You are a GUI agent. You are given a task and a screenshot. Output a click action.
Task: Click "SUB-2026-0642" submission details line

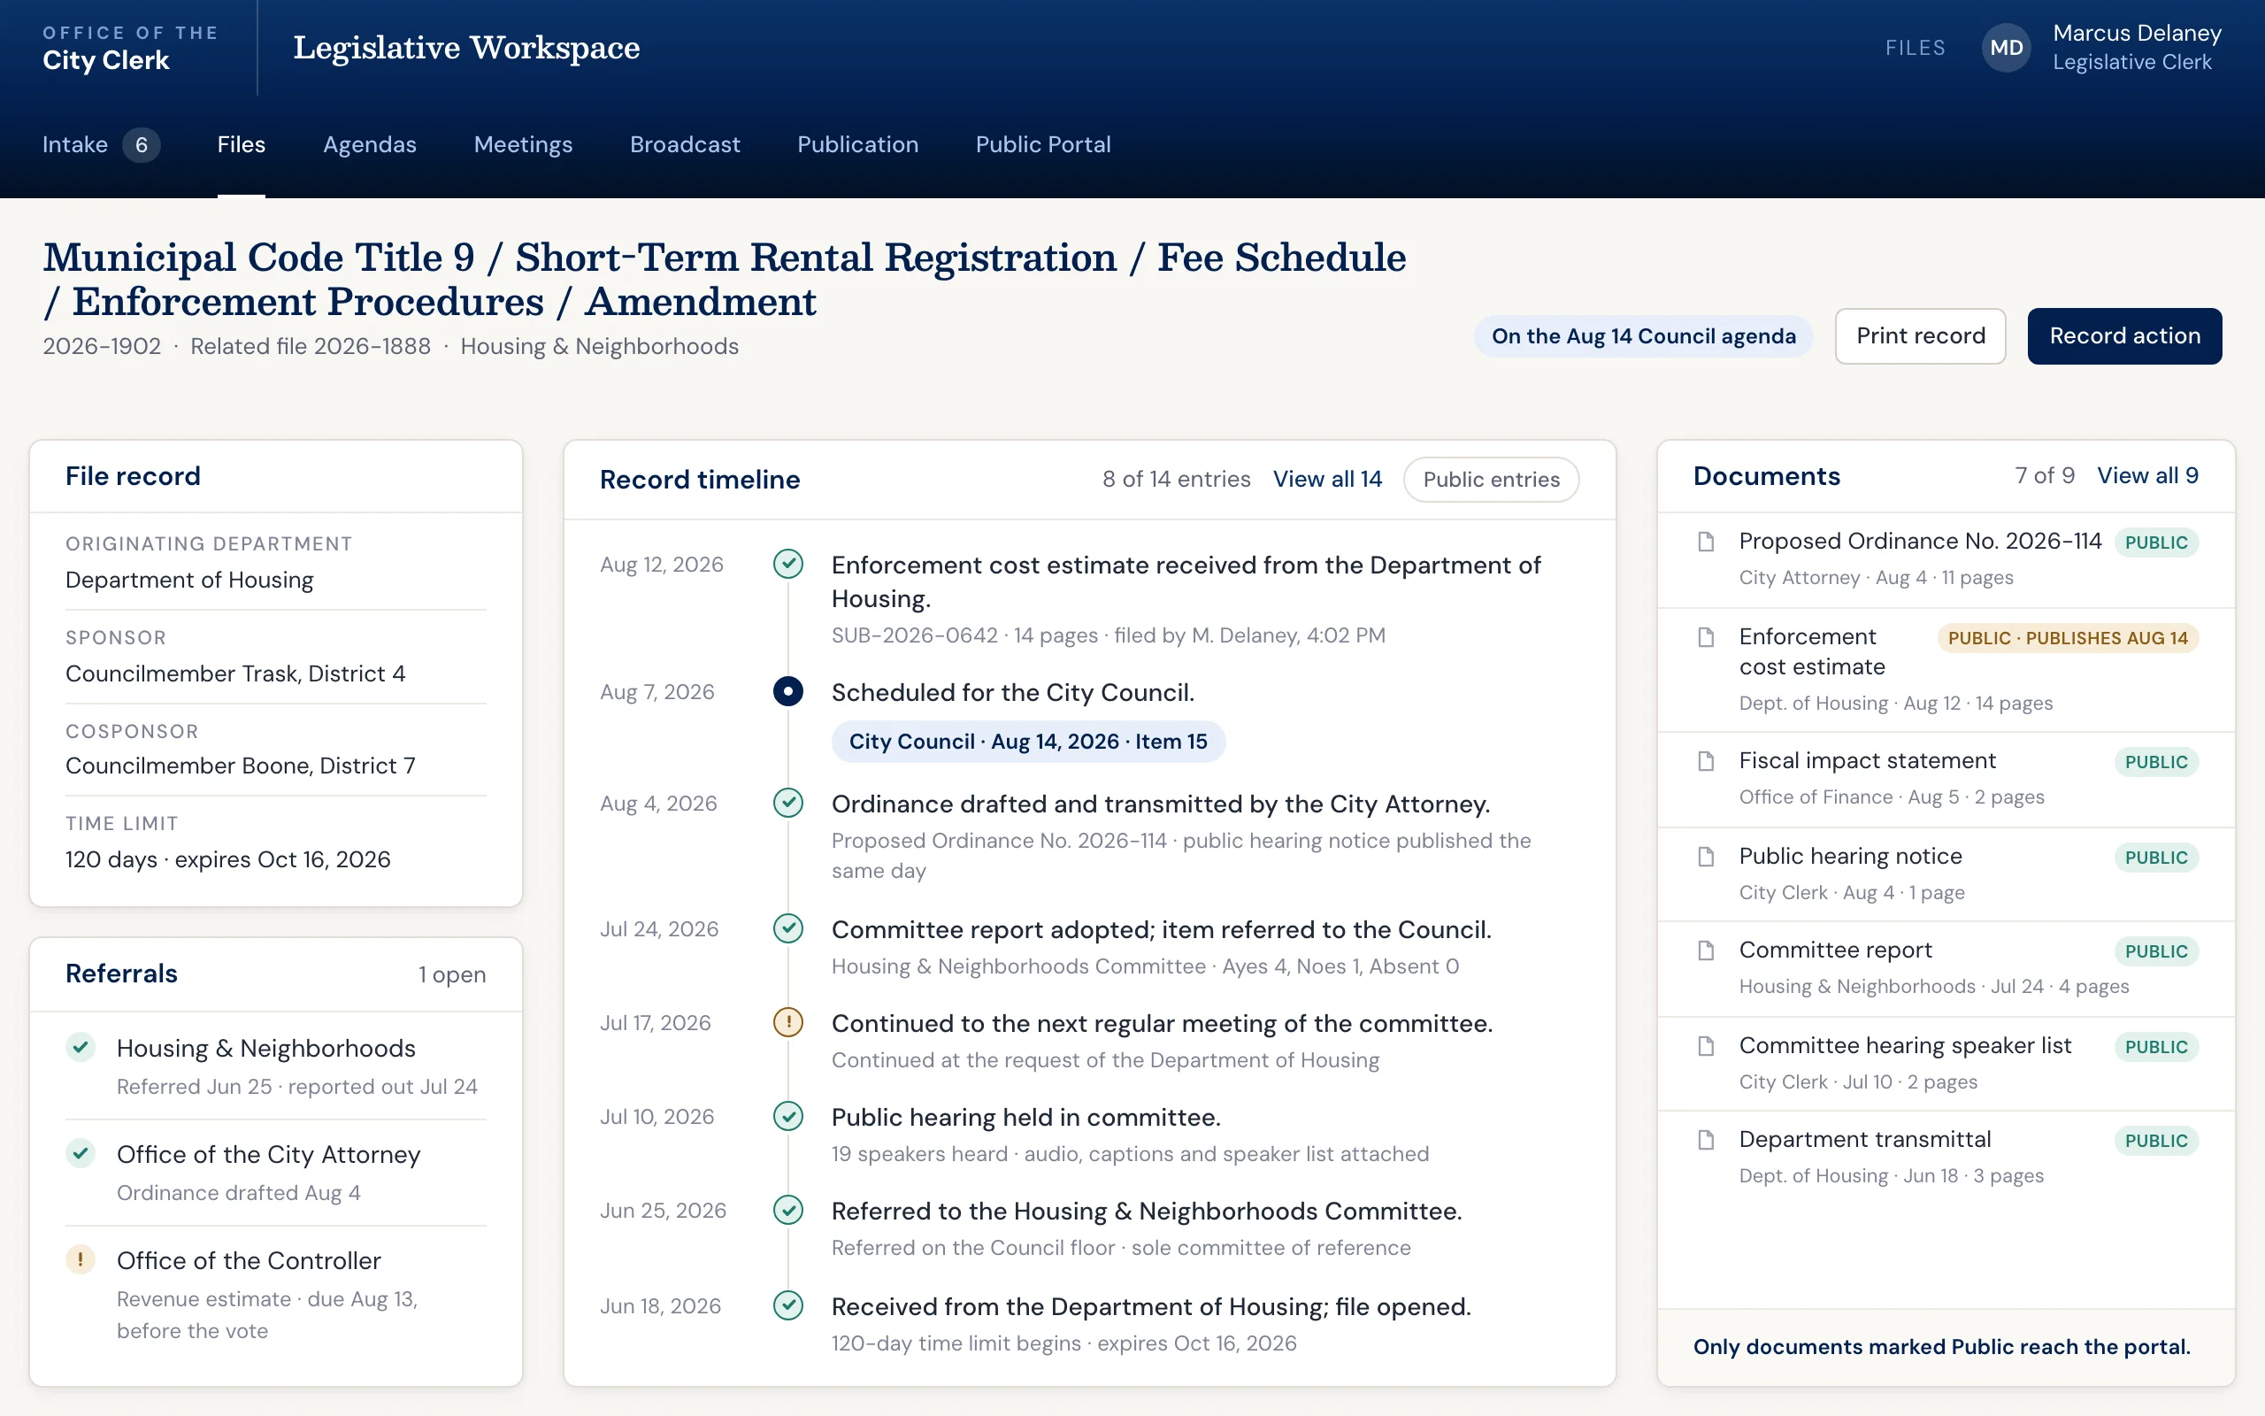(x=1108, y=635)
